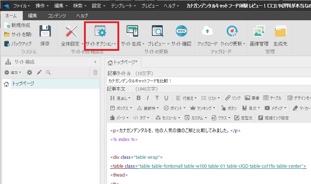The image size is (311, 184).
Task: Open the ヘルプ menu in the top menu bar
Action: 171,6
